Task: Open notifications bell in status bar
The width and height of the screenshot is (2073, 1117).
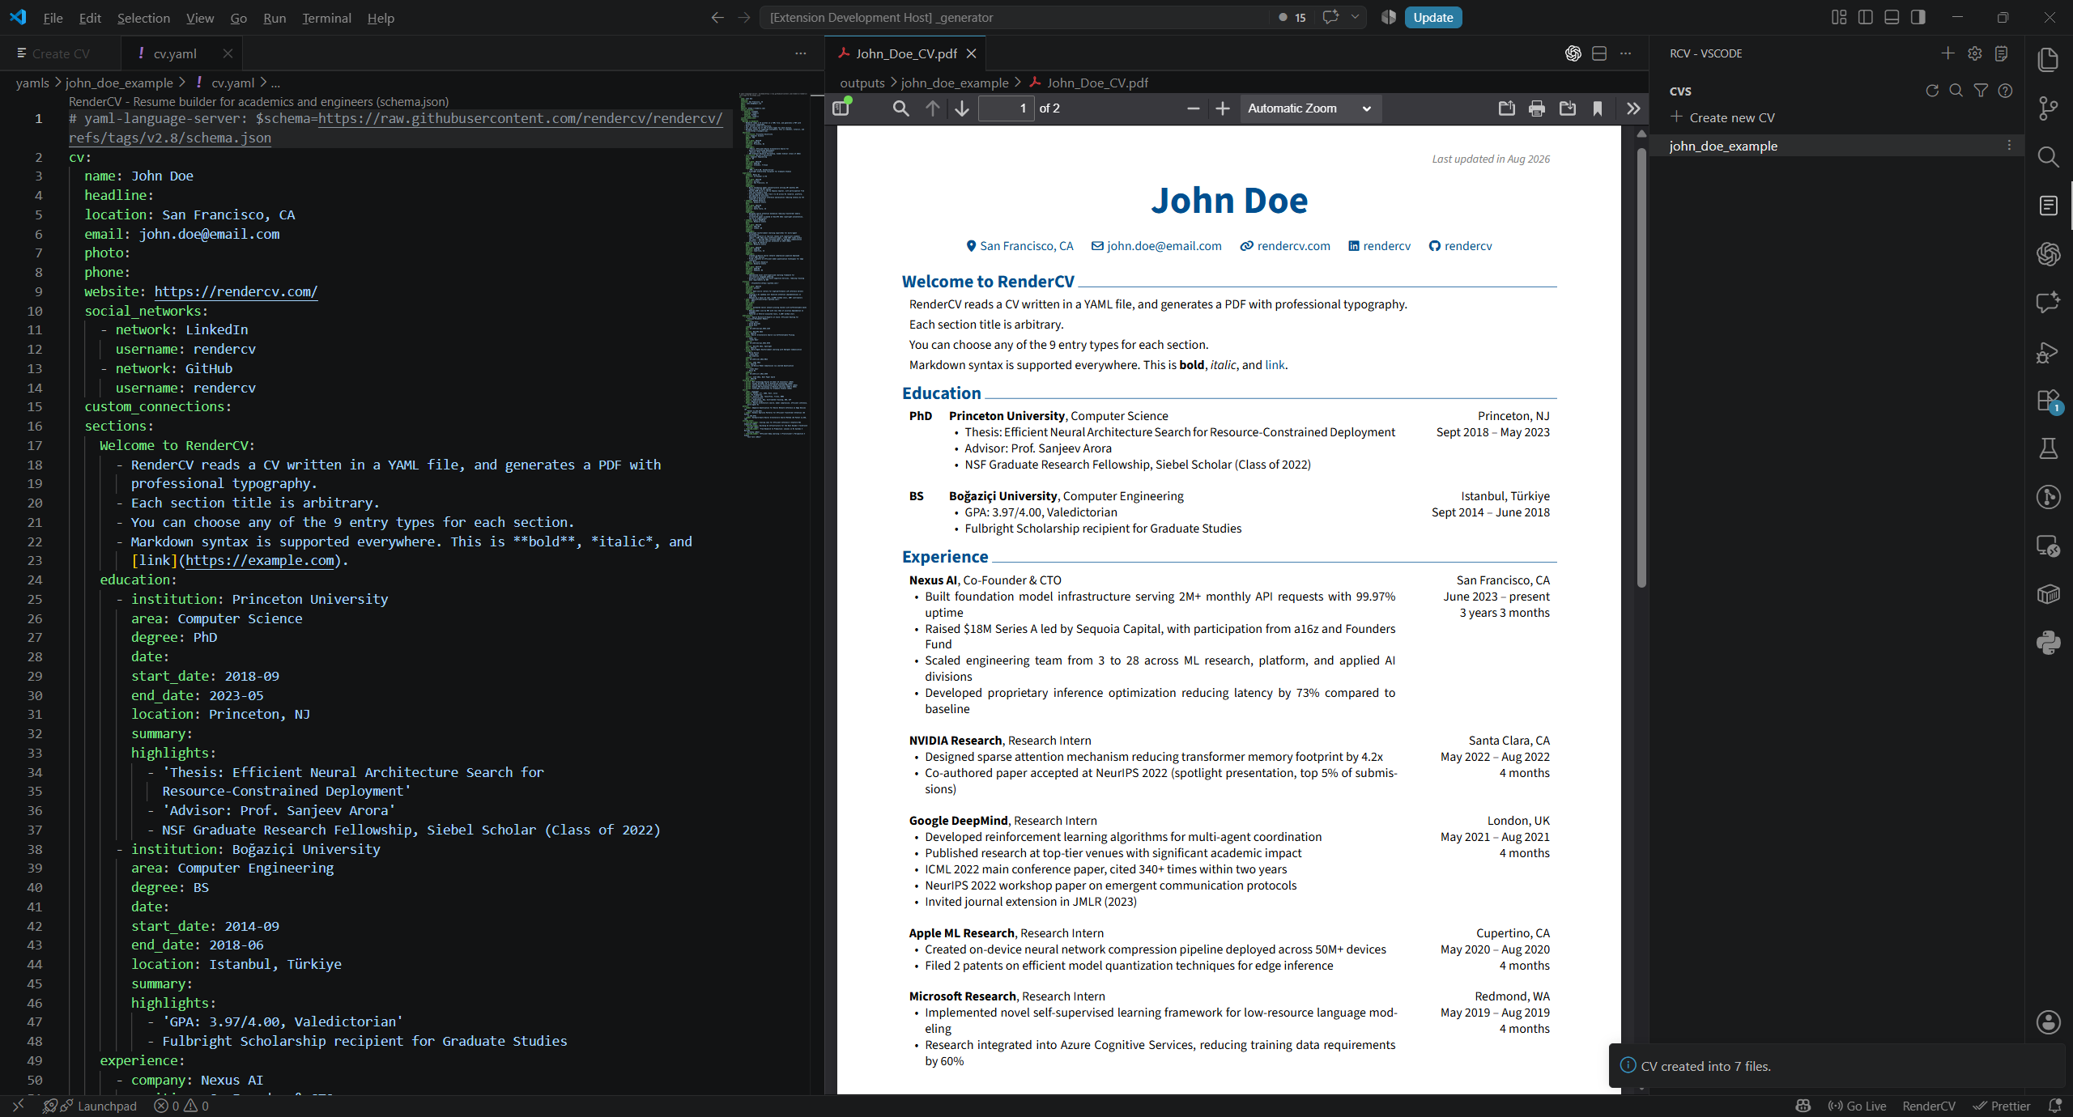Action: point(2054,1106)
